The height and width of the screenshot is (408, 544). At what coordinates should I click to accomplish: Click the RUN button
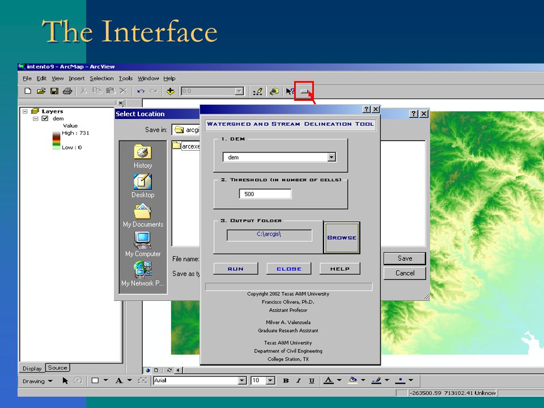(236, 269)
